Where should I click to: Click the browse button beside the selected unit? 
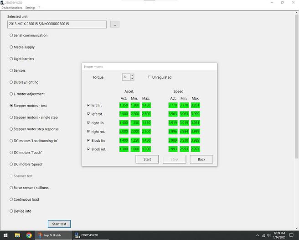[x=115, y=24]
